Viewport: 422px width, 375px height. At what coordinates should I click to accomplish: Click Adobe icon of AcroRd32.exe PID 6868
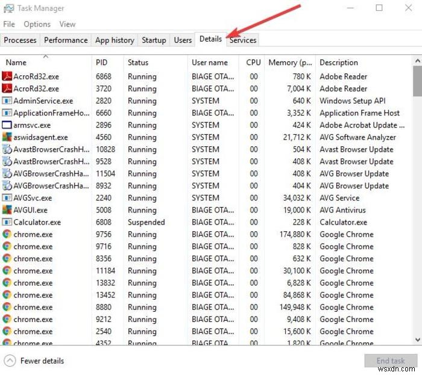tap(7, 76)
